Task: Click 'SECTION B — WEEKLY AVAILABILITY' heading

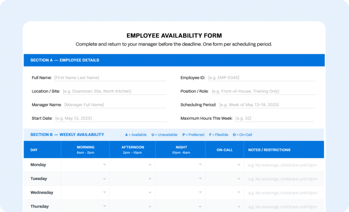Action: 67,134
